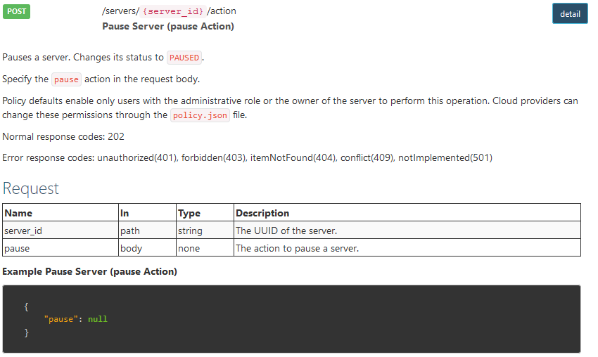
Task: Click the pause inline code label
Action: click(66, 79)
